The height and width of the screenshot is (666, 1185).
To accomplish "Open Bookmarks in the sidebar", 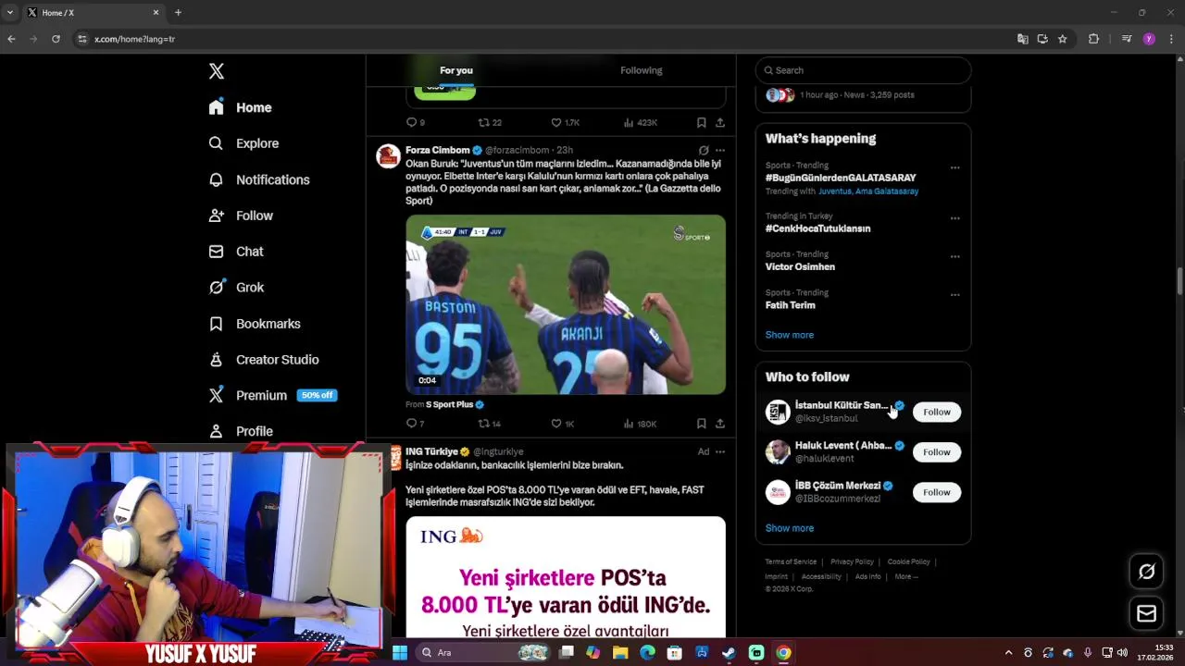I will (256, 324).
